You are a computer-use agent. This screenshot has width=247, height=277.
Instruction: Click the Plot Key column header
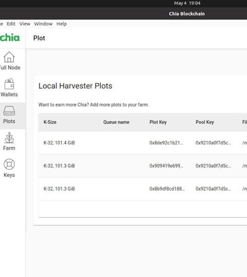[x=158, y=122]
